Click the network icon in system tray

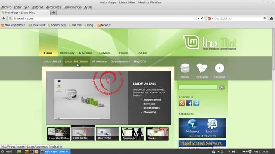229,151
